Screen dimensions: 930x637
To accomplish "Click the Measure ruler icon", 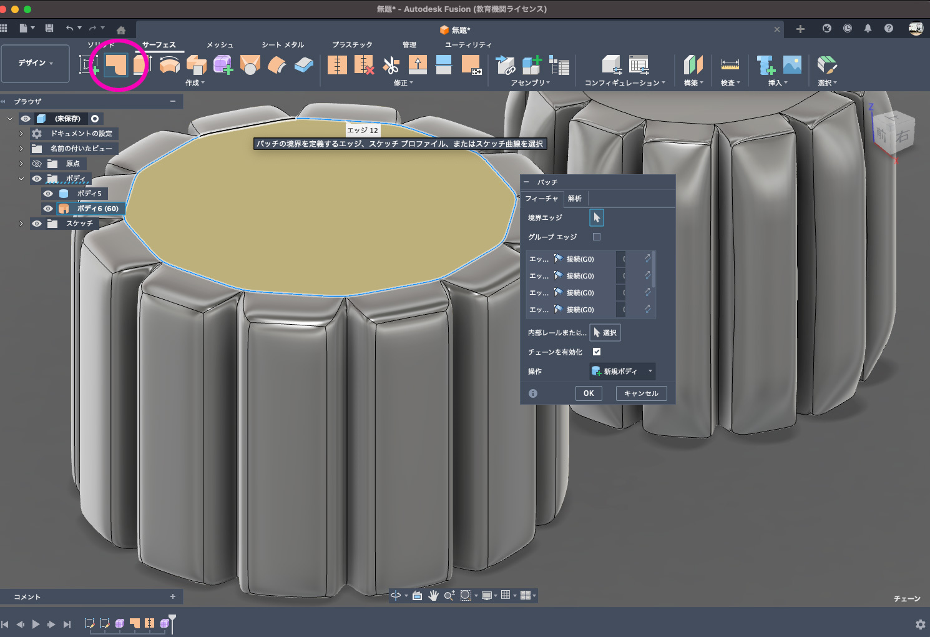I will 730,65.
